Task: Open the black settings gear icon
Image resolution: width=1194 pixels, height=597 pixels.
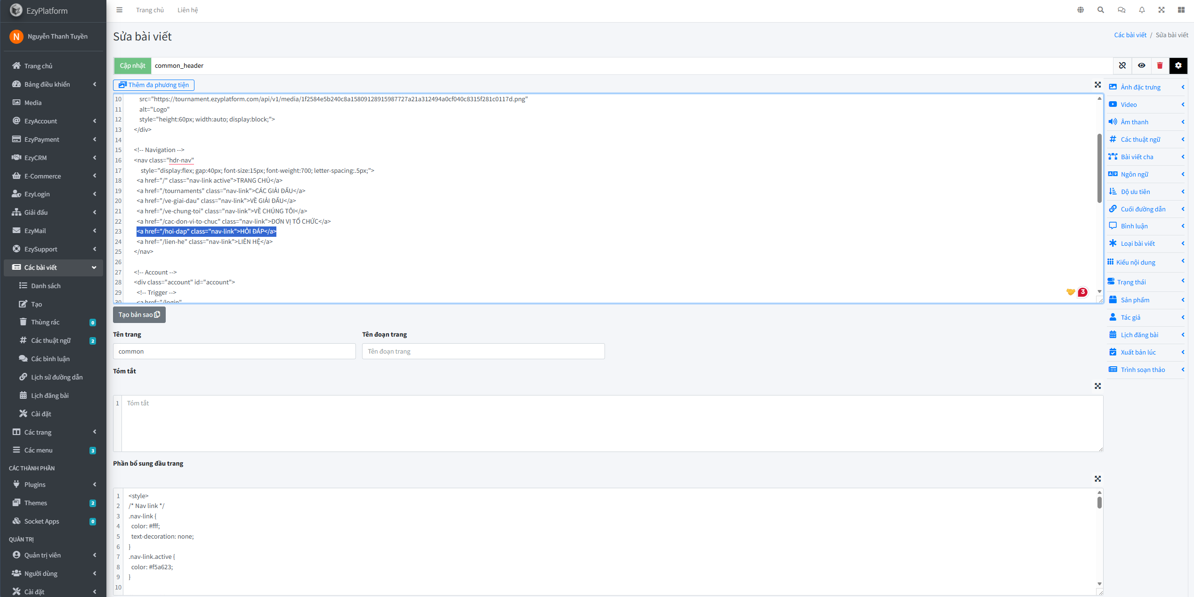Action: 1178,65
